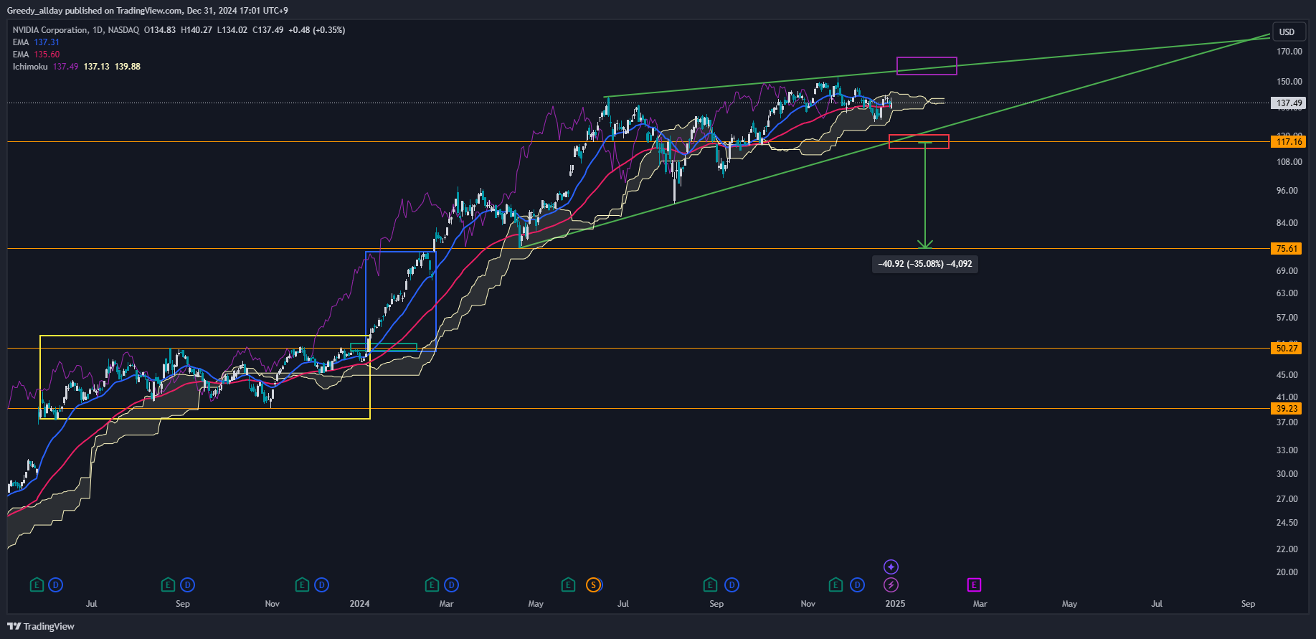Image resolution: width=1316 pixels, height=639 pixels.
Task: Select the Ichimoku indicator legend
Action: click(76, 67)
